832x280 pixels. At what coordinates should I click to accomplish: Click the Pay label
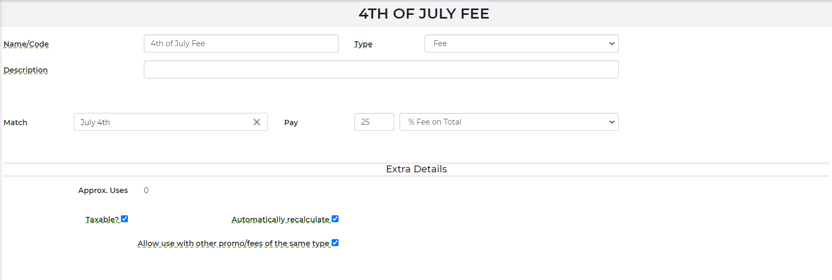click(291, 122)
